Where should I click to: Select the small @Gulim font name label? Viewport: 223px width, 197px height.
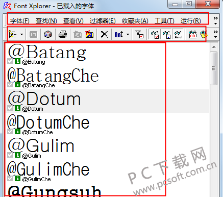(x=32, y=156)
